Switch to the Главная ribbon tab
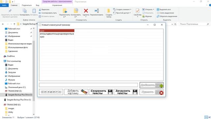This screenshot has width=211, height=119. 14,5
